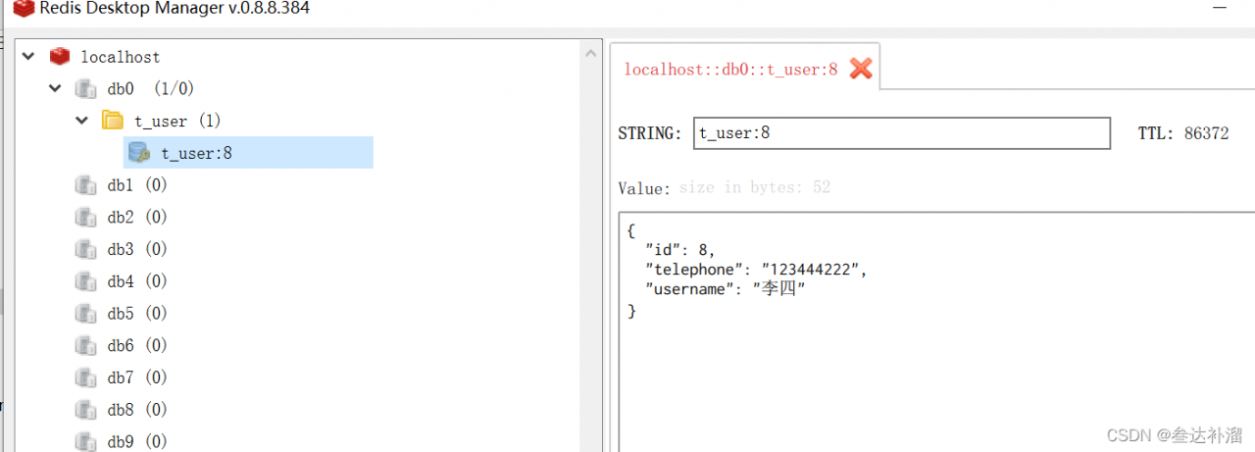Viewport: 1255px width, 452px height.
Task: Click the db4 database icon
Action: tap(86, 281)
